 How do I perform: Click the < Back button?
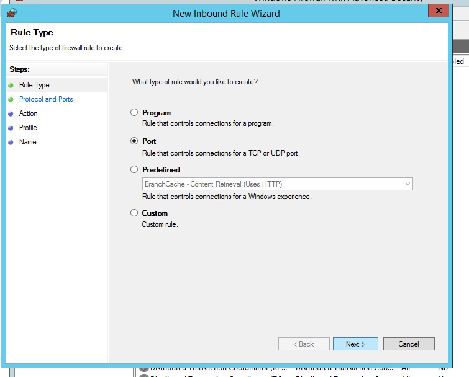304,344
